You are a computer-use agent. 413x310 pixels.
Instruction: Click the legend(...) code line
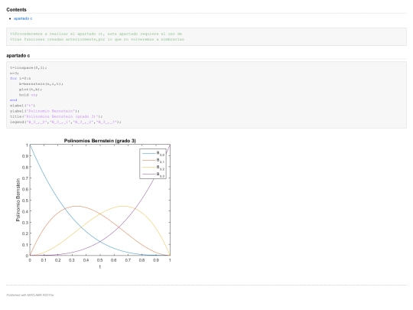[x=66, y=122]
